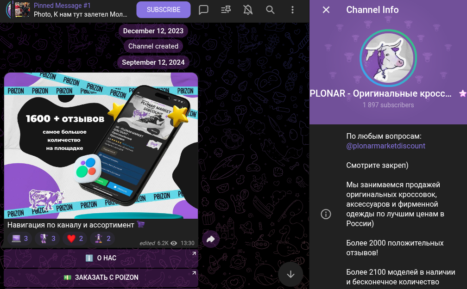Screen dimensions: 467x289
Task: Open search with the magnifier icon
Action: 270,10
